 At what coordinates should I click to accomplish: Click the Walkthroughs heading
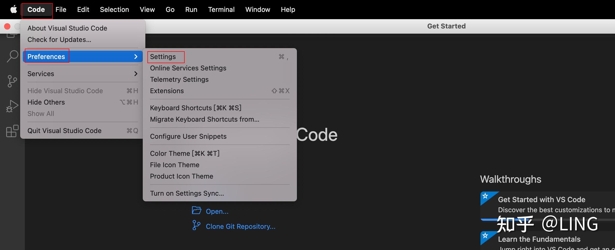pyautogui.click(x=511, y=179)
